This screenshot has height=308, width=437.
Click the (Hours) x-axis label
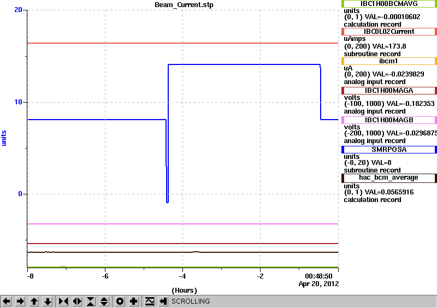[184, 291]
